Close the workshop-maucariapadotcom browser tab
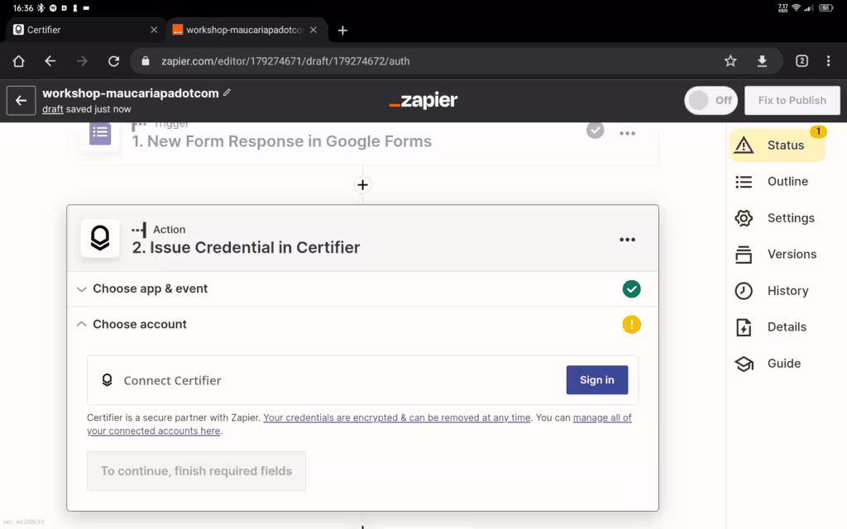847x529 pixels. click(313, 30)
